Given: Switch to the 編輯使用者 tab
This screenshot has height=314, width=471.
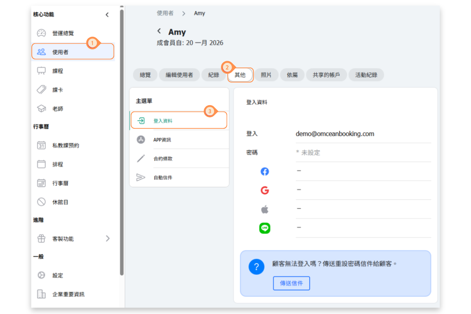Looking at the screenshot, I should tap(179, 75).
